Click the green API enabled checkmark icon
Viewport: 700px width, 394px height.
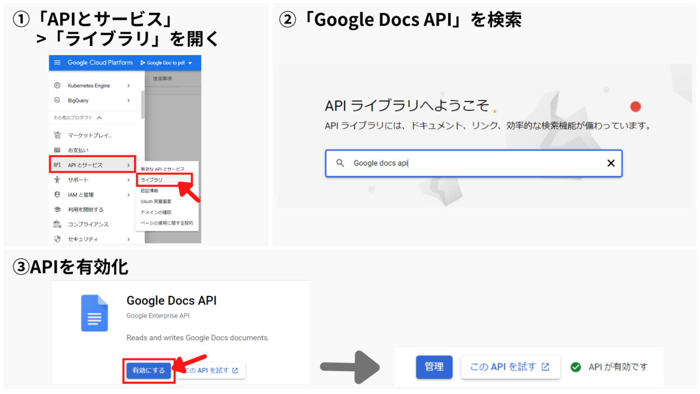point(576,367)
